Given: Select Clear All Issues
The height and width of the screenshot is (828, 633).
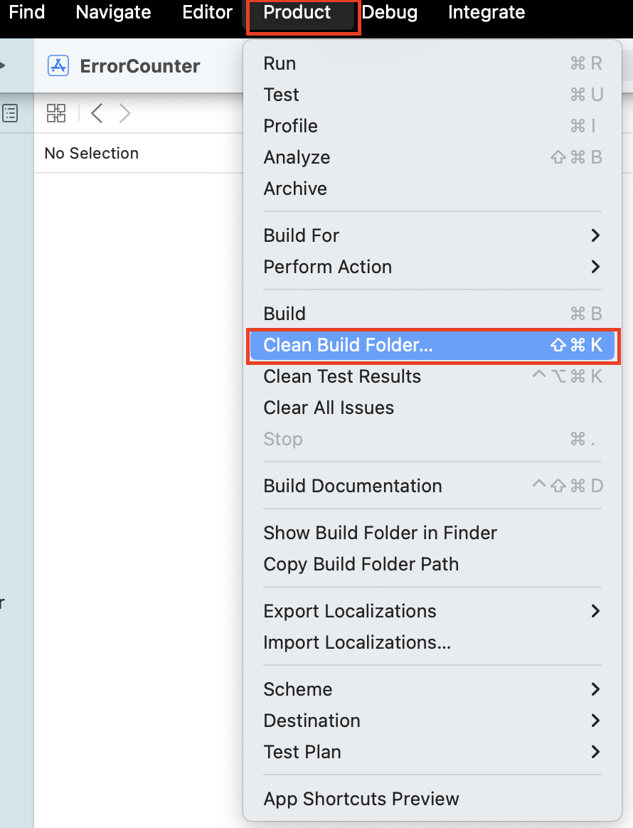Looking at the screenshot, I should click(x=329, y=408).
